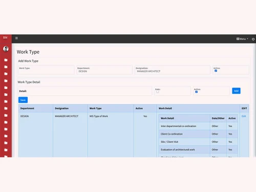Click the Add button
Image resolution: width=256 pixels, height=192 pixels.
pyautogui.click(x=236, y=91)
